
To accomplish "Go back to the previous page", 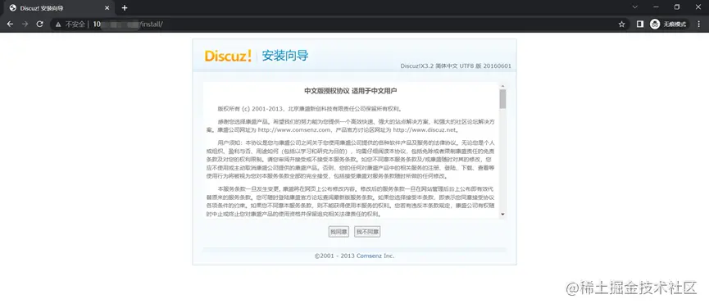I will pyautogui.click(x=10, y=24).
